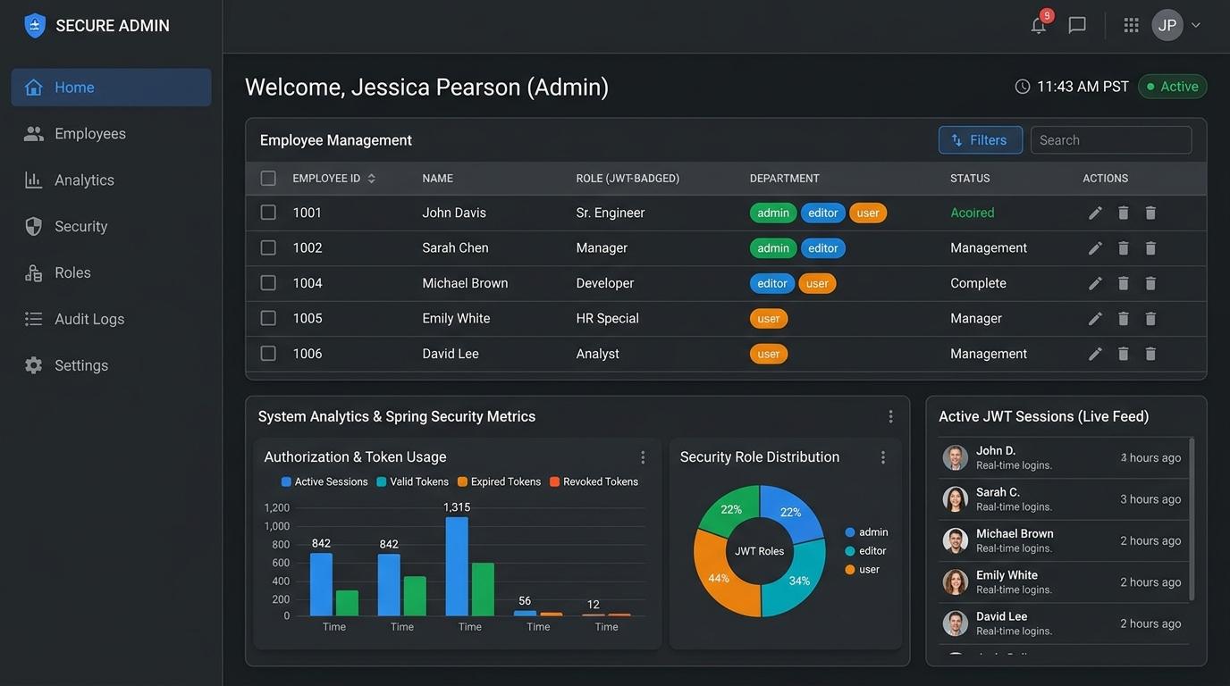Expand the profile menu chevron

(x=1196, y=25)
